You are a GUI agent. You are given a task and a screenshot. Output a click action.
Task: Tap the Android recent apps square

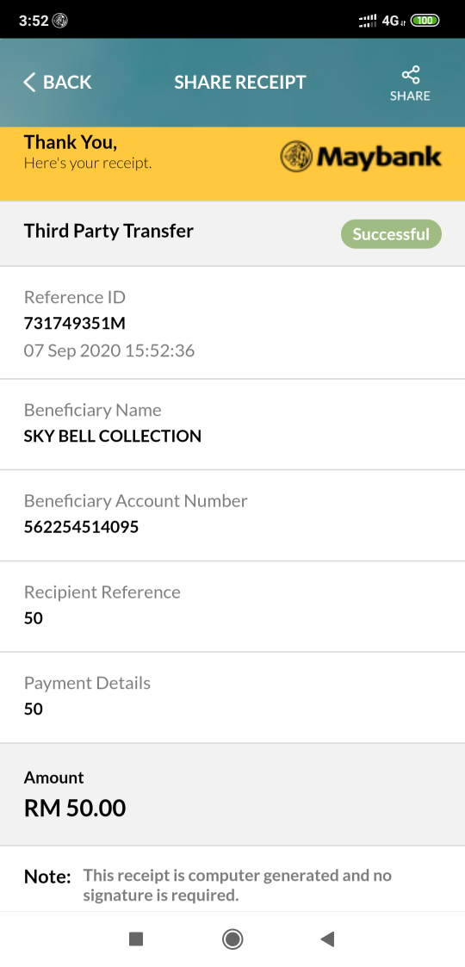click(x=136, y=939)
